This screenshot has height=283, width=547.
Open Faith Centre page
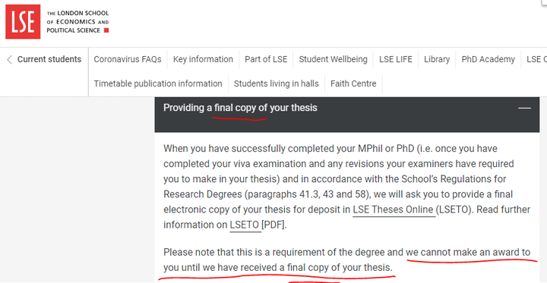coord(353,84)
